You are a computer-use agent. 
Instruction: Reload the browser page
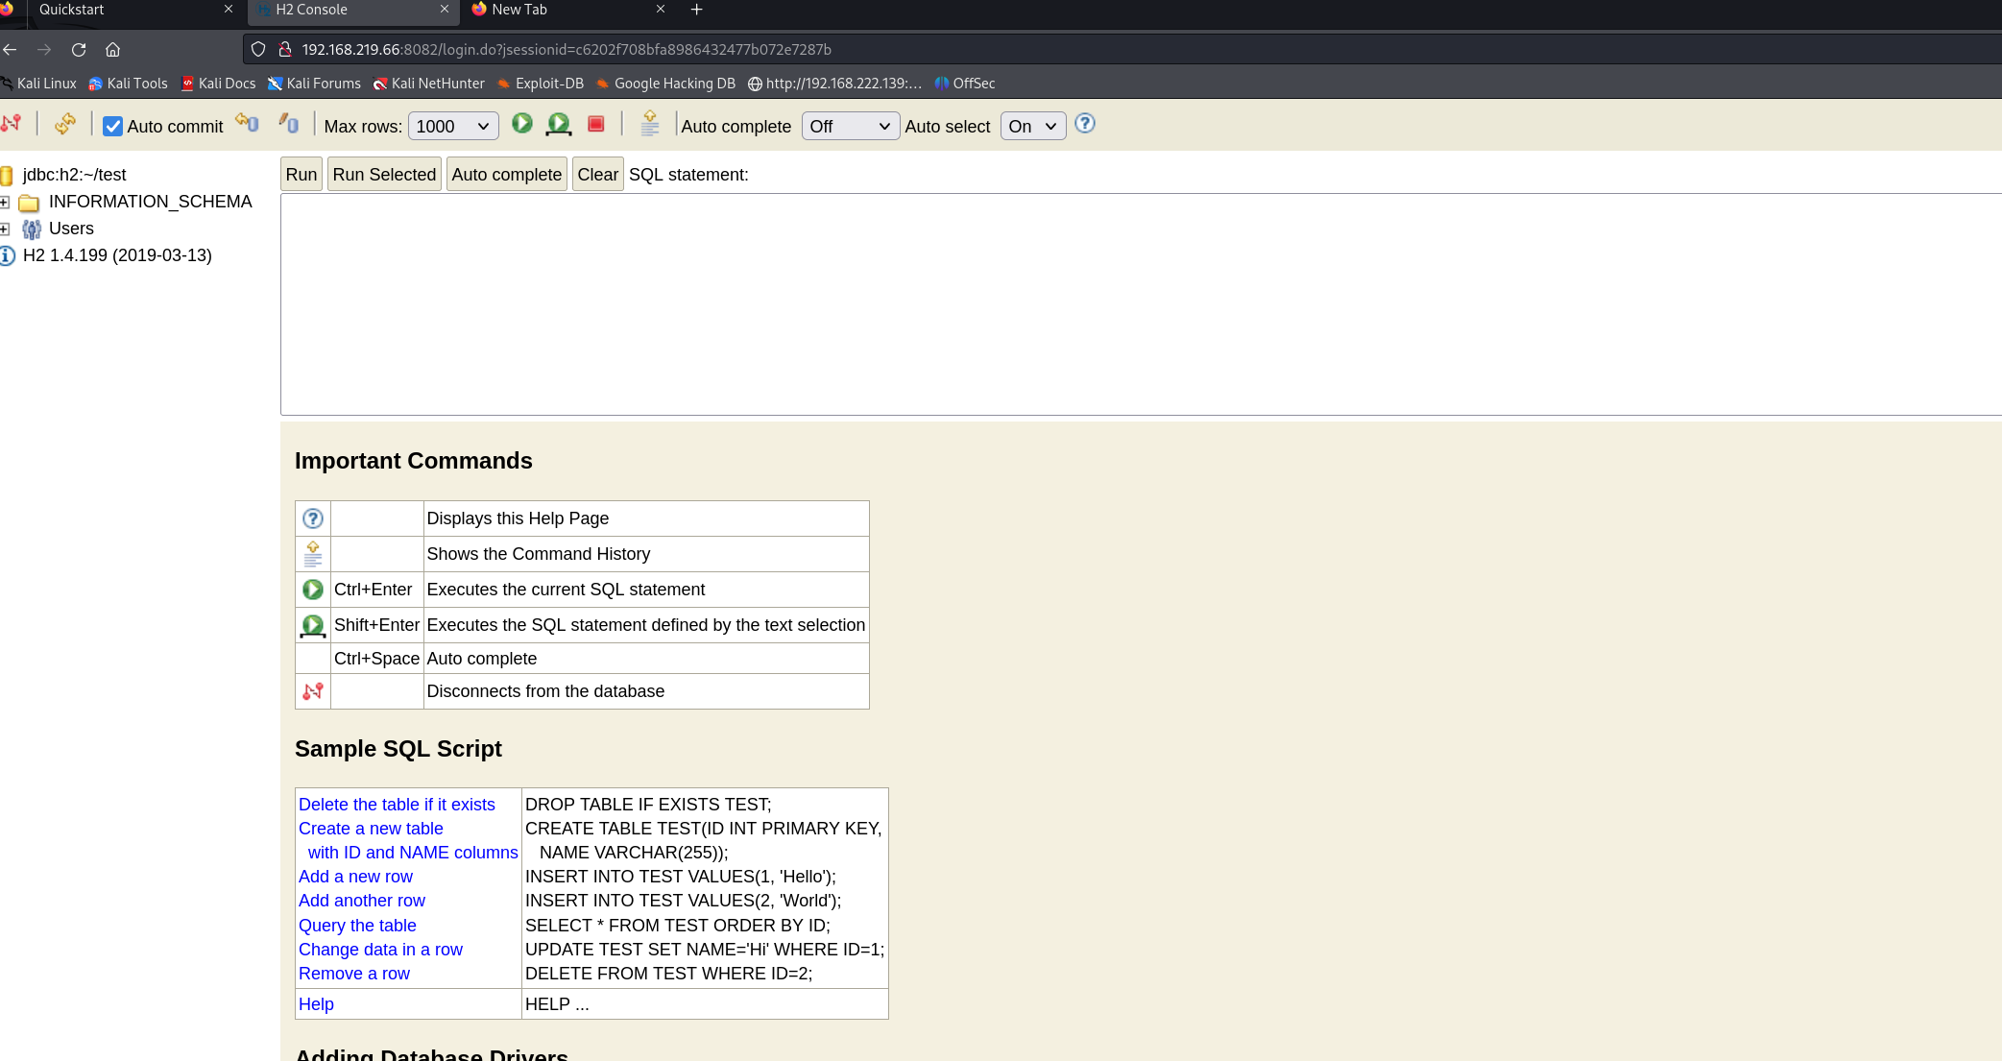79,49
